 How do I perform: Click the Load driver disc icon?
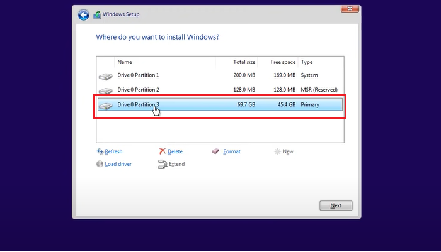[x=100, y=164]
